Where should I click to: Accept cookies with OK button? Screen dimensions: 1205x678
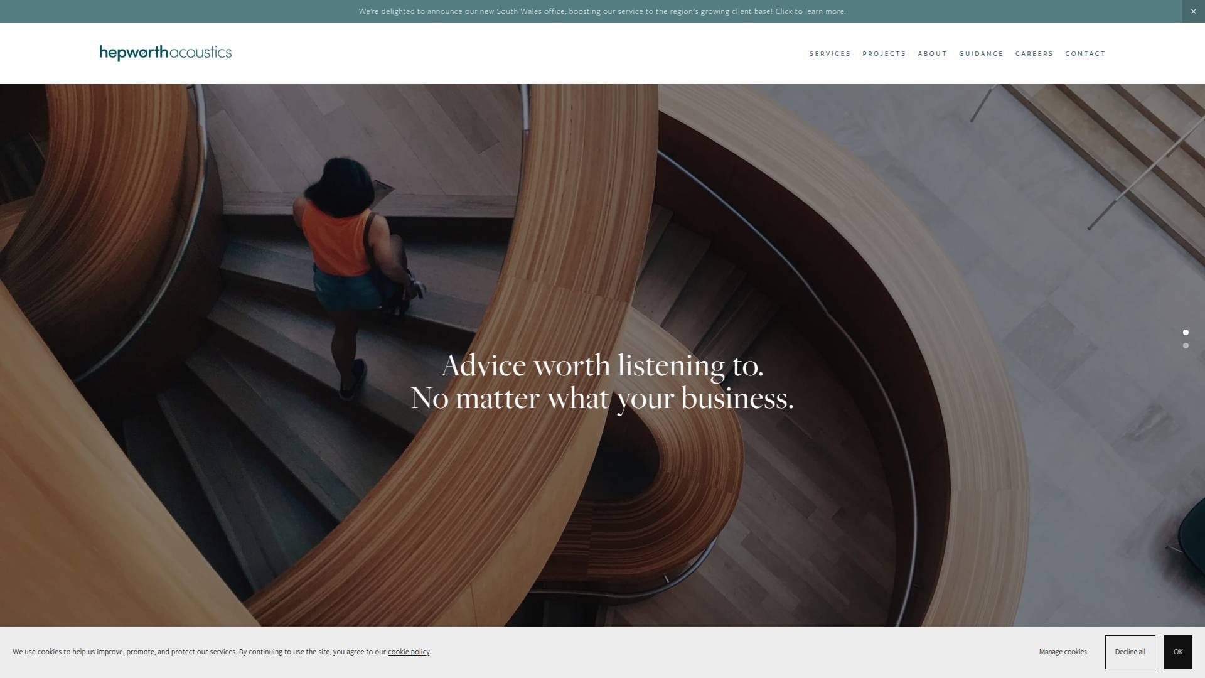click(x=1177, y=652)
